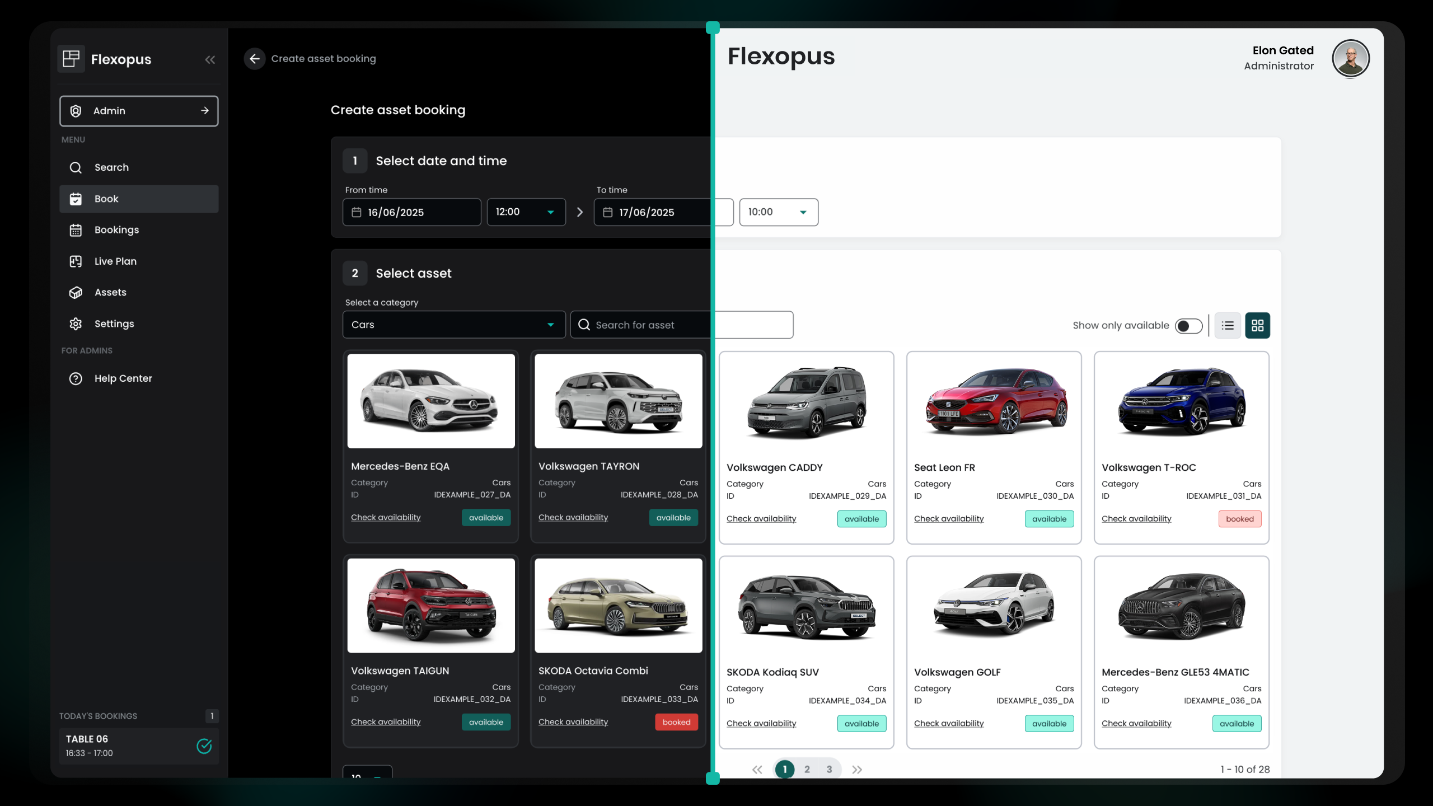Screen dimensions: 1433x806
Task: Open the Bookings menu item
Action: (116, 230)
